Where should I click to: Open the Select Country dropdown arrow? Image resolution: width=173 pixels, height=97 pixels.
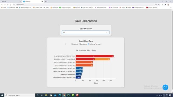pos(108,32)
